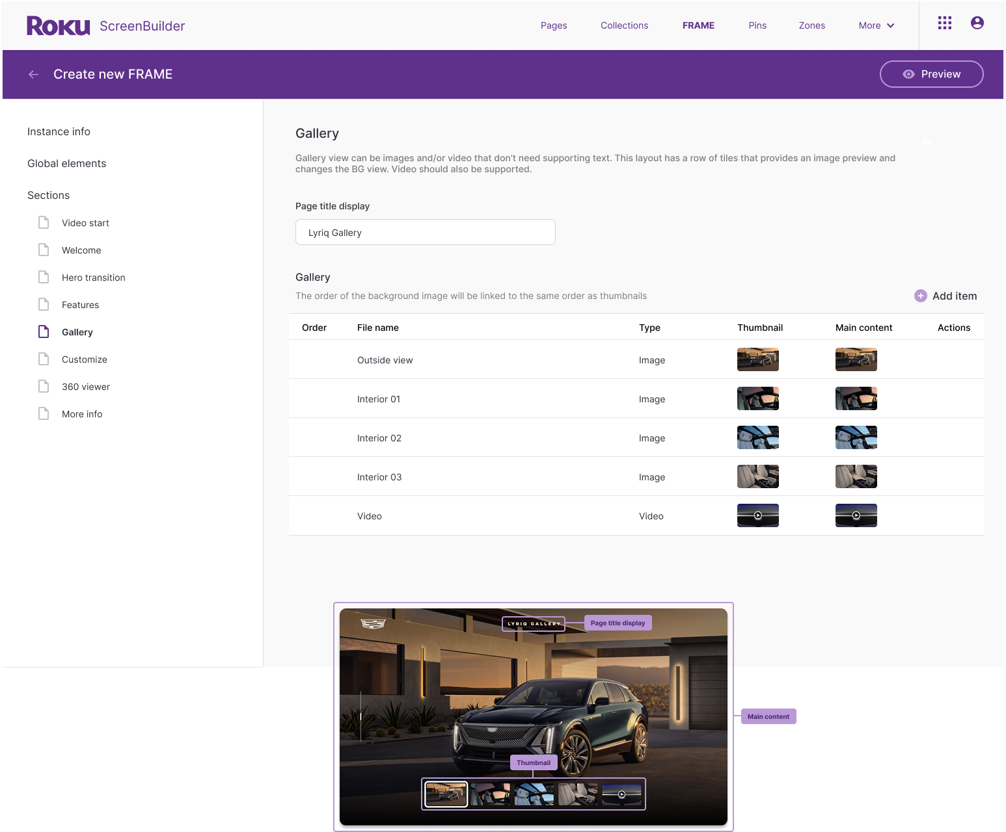Select Features section
This screenshot has width=1006, height=832.
80,305
